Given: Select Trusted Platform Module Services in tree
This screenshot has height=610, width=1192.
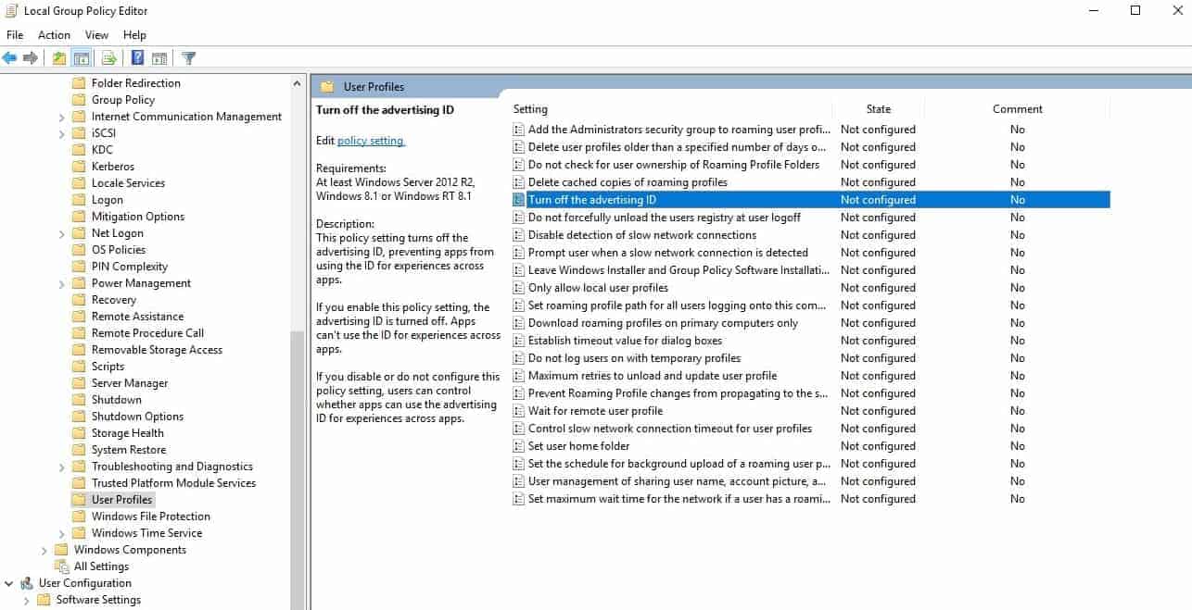Looking at the screenshot, I should [x=173, y=483].
